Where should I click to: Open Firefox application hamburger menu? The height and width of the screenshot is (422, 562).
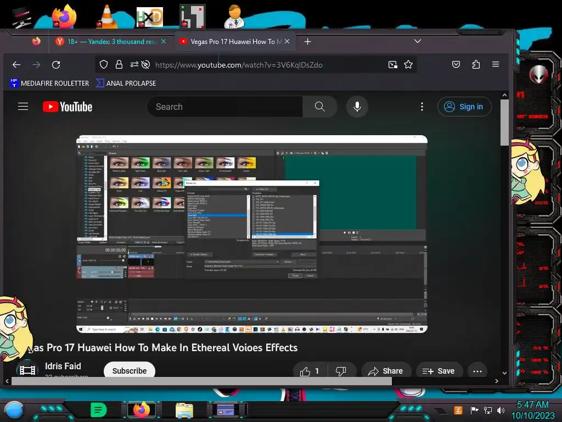click(x=496, y=64)
